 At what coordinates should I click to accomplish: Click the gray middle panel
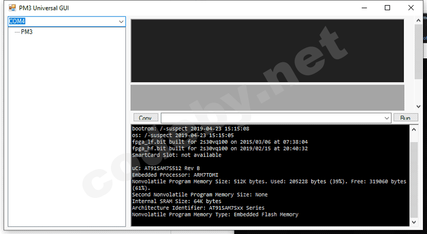[x=267, y=97]
